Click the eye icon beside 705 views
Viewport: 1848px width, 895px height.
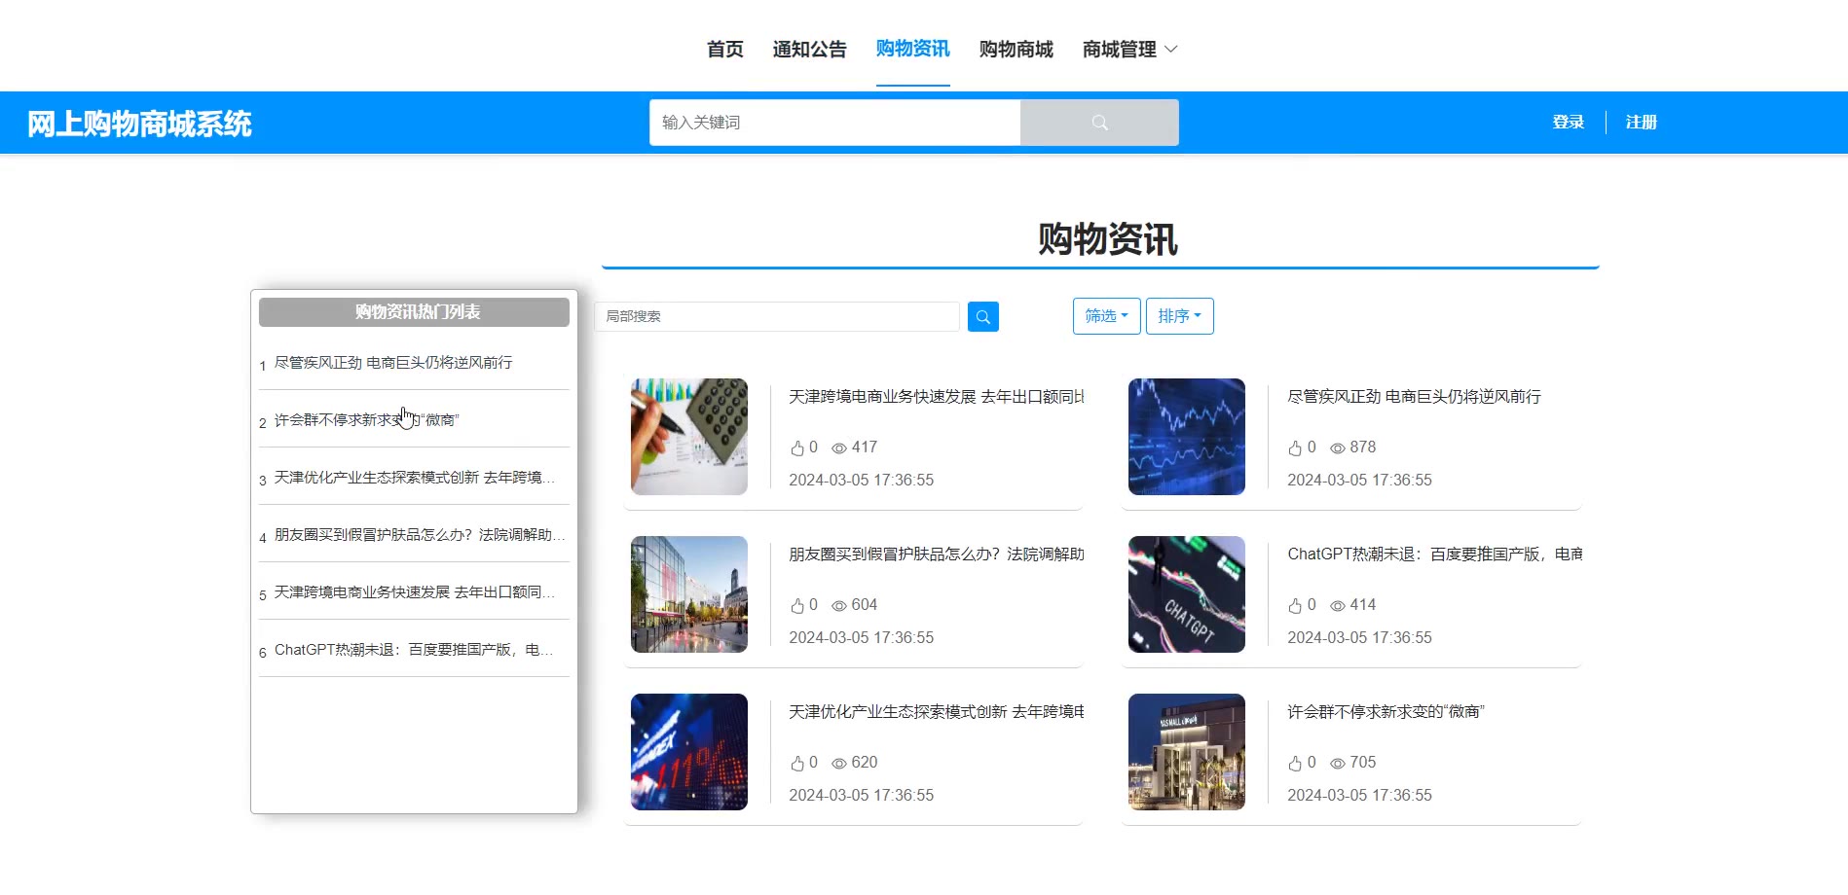point(1338,764)
